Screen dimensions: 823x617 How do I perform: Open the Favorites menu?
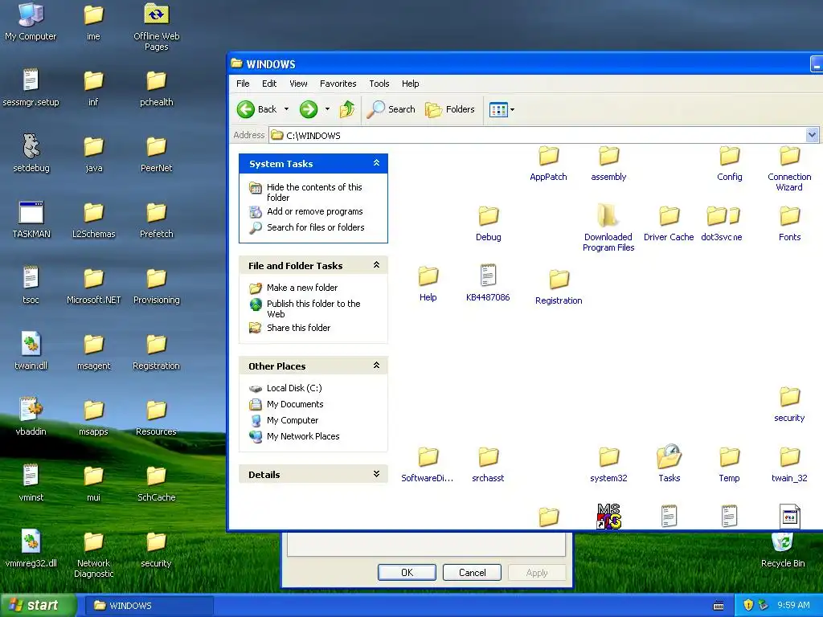pyautogui.click(x=338, y=84)
